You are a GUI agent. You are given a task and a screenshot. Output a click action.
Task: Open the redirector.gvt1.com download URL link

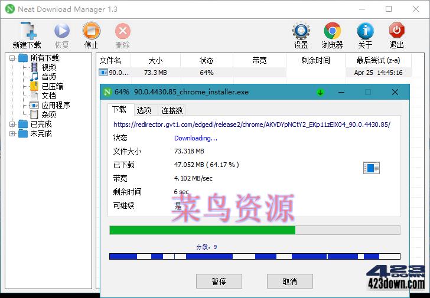[252, 125]
